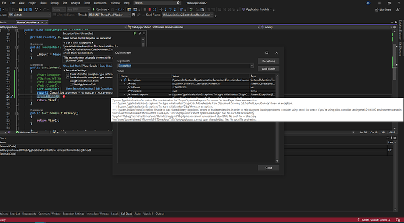Uncheck break when exception is user-unhandled
Viewport: 404px width, 223px height.
tap(67, 77)
